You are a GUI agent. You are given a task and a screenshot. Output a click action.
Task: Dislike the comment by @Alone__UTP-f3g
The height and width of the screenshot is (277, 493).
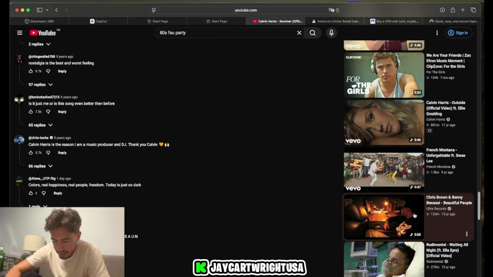click(44, 193)
